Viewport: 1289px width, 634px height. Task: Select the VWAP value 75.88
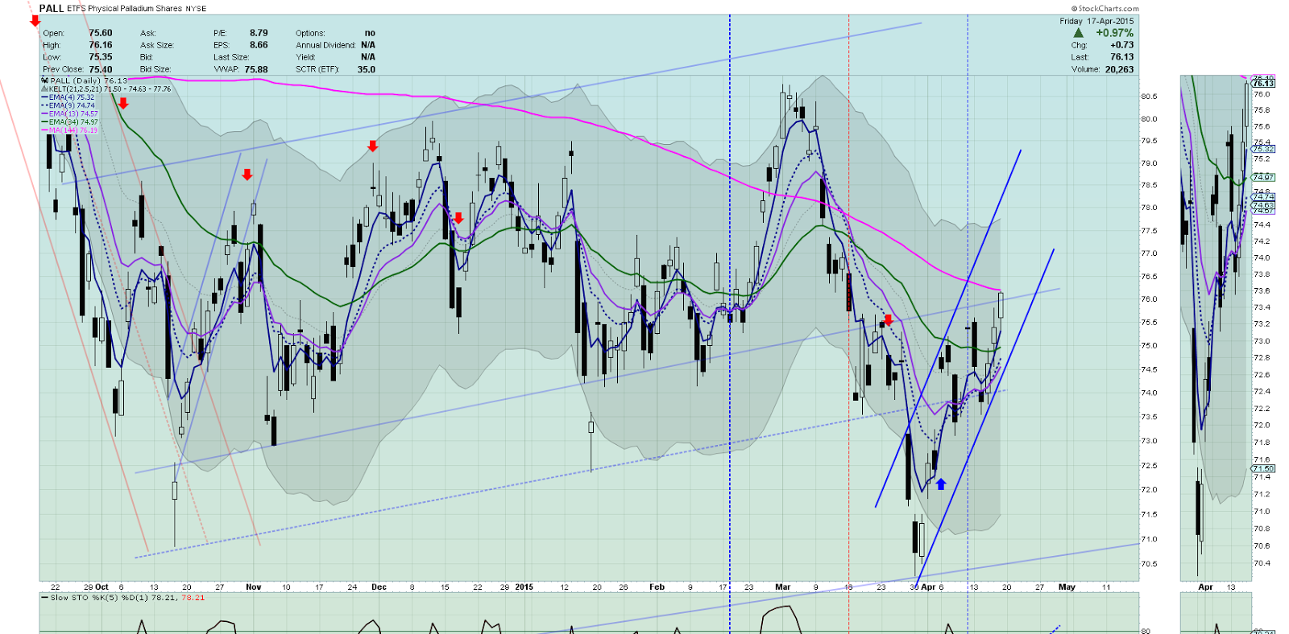click(x=256, y=69)
